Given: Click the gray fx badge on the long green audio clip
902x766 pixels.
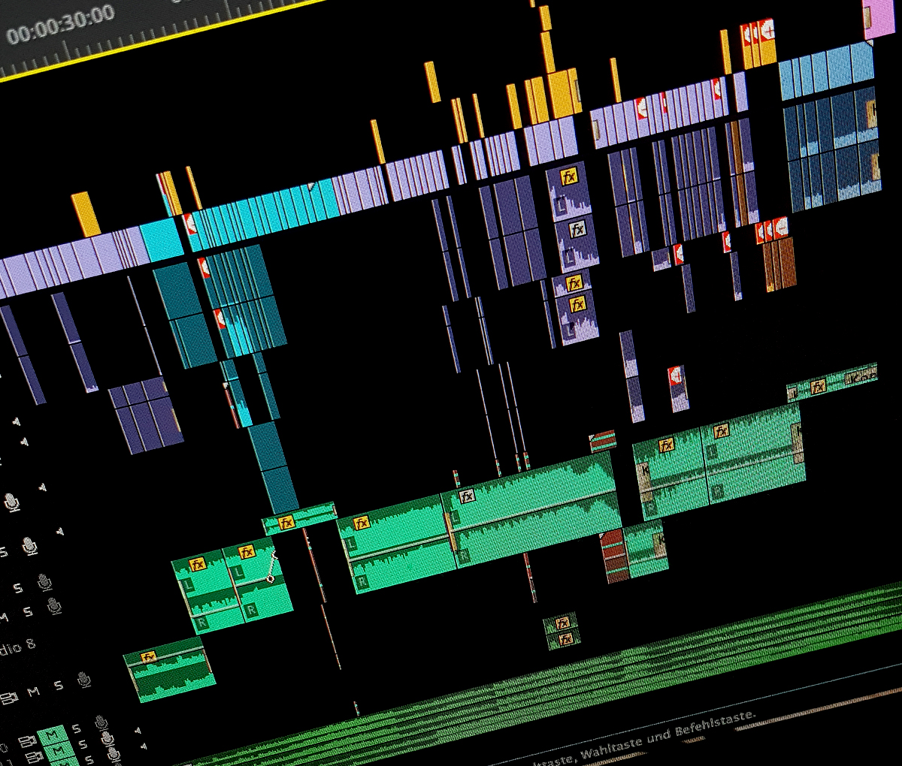Looking at the screenshot, I should (x=467, y=496).
